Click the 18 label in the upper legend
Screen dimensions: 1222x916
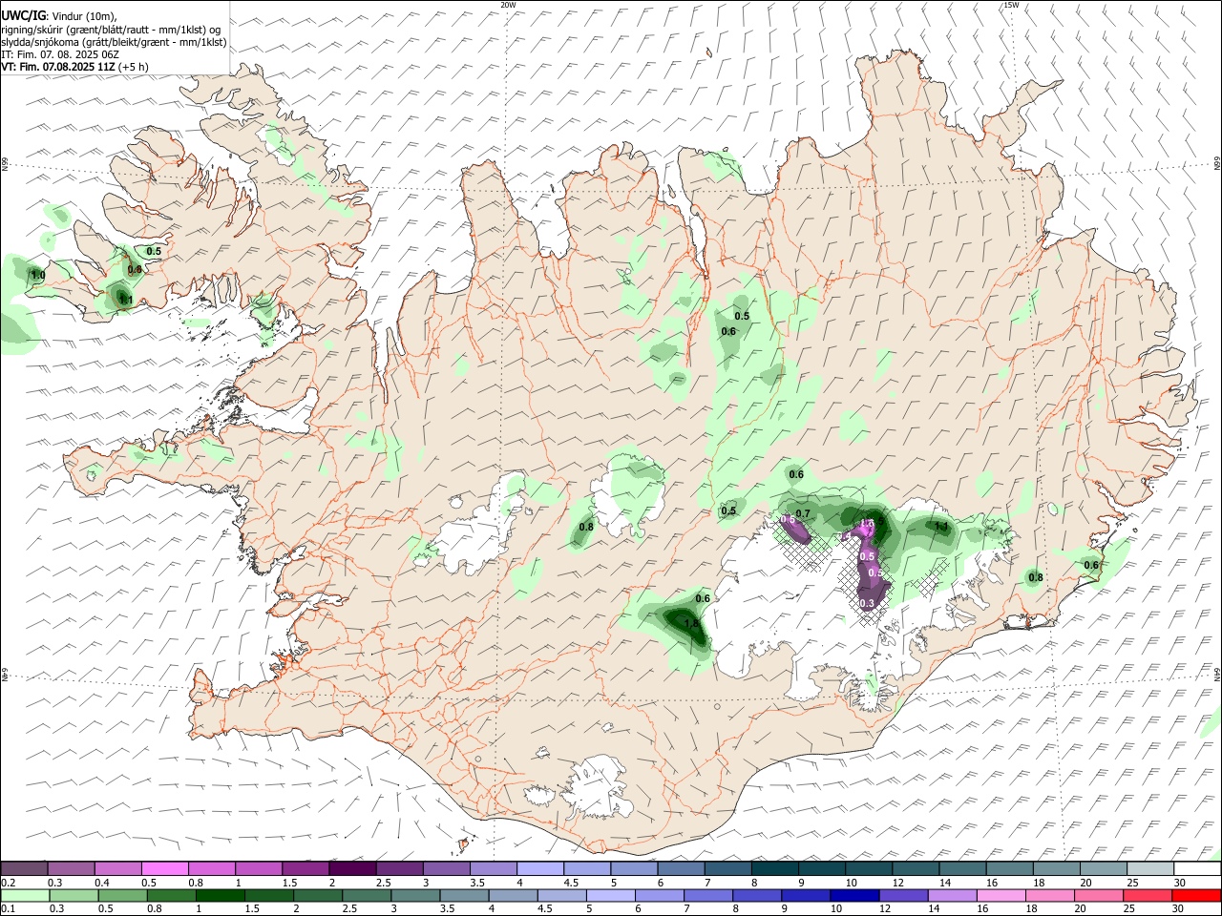click(x=1038, y=883)
